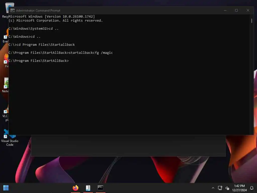
Task: Show hidden system tray icons
Action: pyautogui.click(x=213, y=188)
